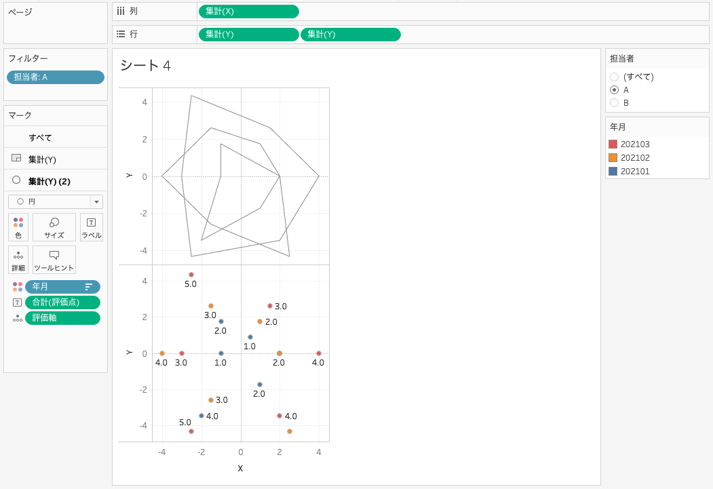This screenshot has width=713, height=489.
Task: Select the (すべて) radio option
Action: pos(615,77)
